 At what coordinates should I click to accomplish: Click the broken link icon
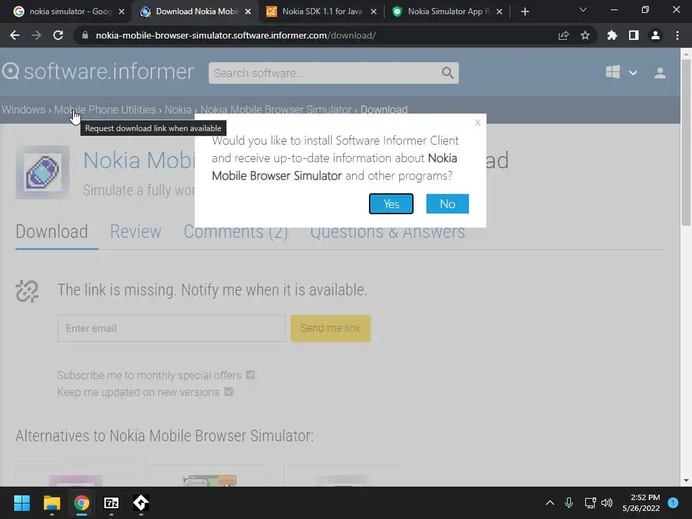tap(27, 291)
